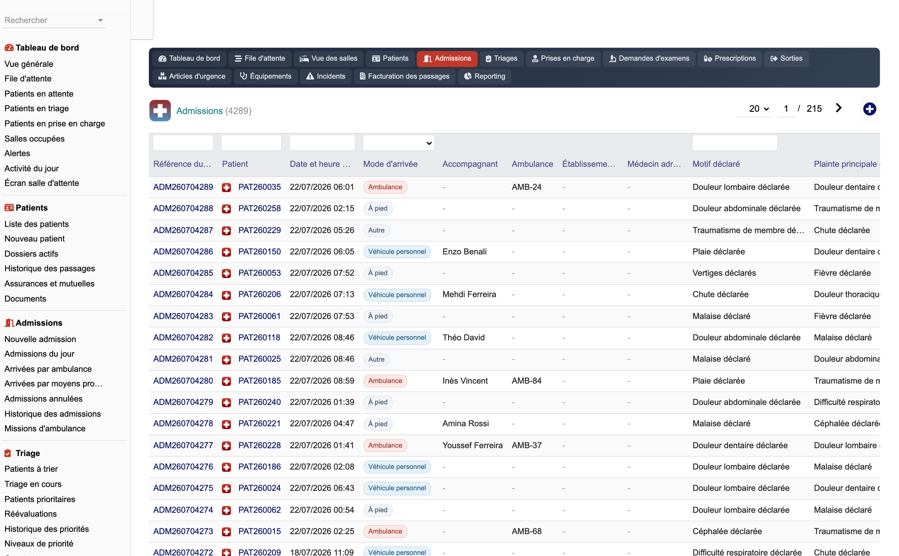Click the page number input field
899x556 pixels.
point(786,109)
